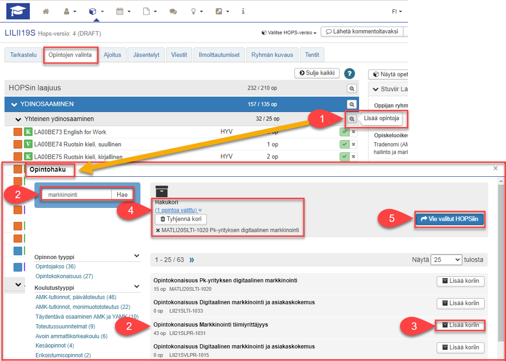Click the blue help question mark icon

pyautogui.click(x=349, y=74)
